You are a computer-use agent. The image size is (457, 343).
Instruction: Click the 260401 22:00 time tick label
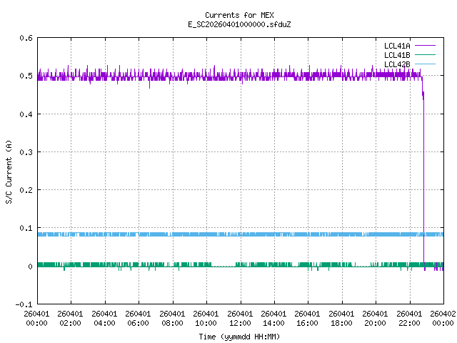point(409,318)
